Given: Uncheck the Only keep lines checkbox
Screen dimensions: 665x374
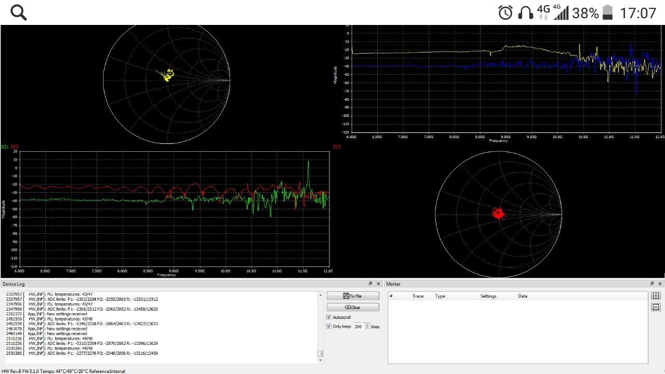Looking at the screenshot, I should [x=329, y=327].
